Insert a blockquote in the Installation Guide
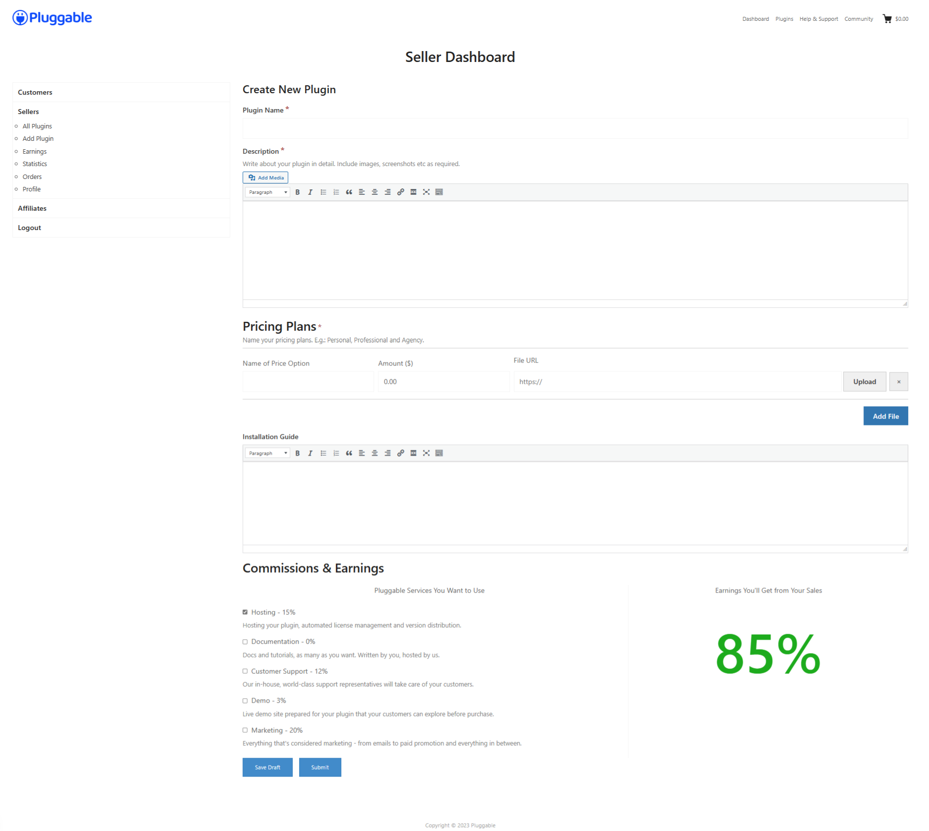The image size is (929, 831). (349, 453)
